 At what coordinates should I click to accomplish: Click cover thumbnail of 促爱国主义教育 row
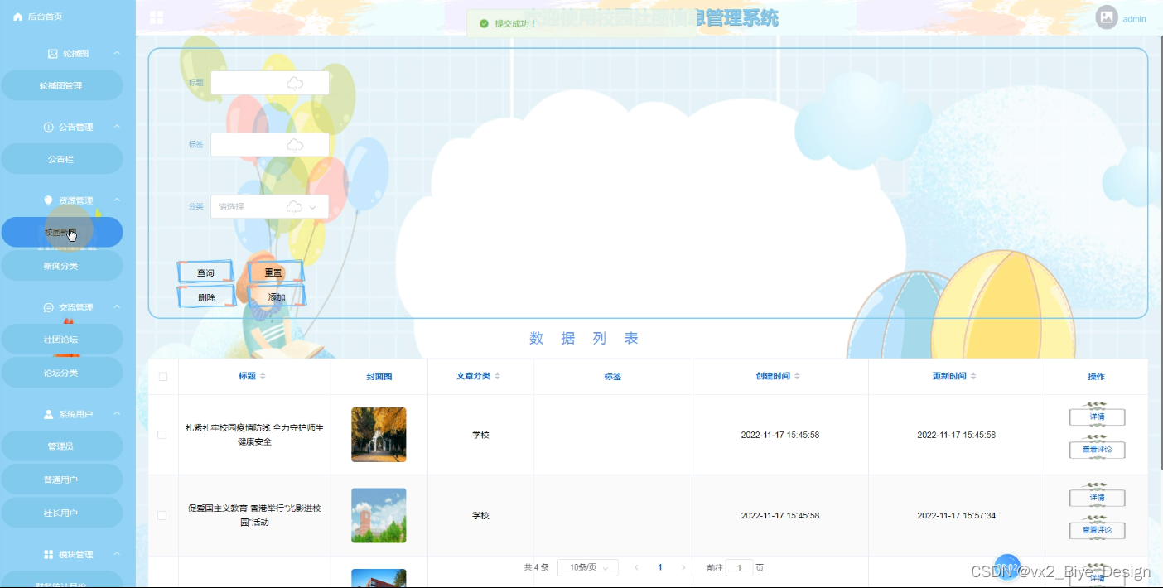pos(379,515)
